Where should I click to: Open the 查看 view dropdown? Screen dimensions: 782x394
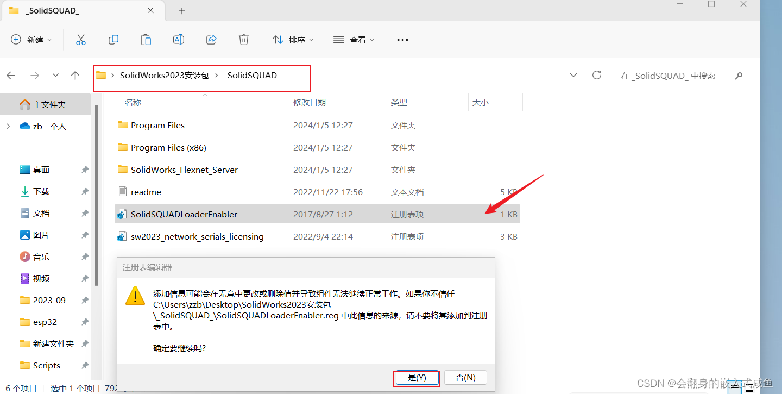(354, 40)
